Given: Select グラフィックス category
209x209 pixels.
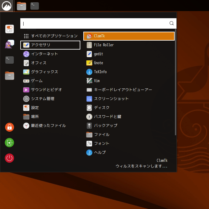Looking at the screenshot, I should pyautogui.click(x=50, y=72).
